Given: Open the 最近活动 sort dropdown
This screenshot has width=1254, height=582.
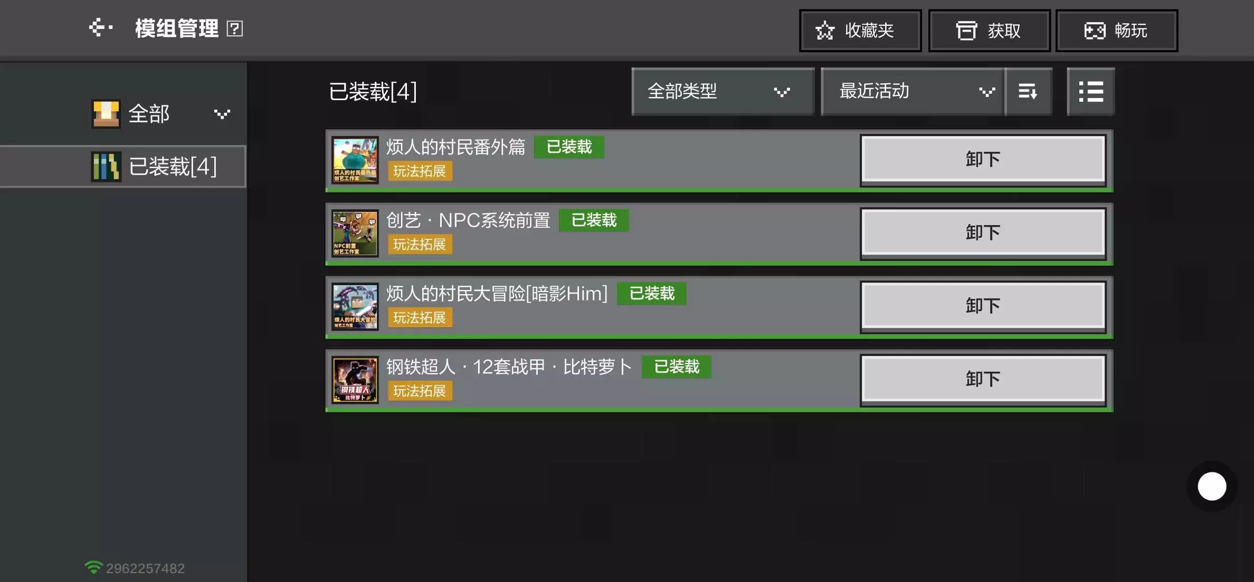Looking at the screenshot, I should point(913,91).
